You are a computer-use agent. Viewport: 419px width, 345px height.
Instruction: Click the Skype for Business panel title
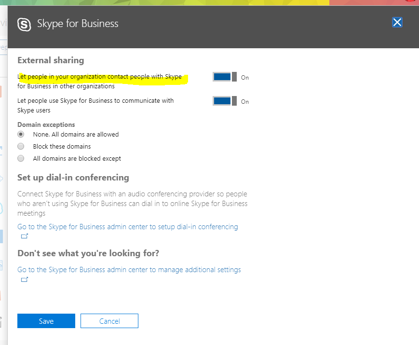[78, 24]
